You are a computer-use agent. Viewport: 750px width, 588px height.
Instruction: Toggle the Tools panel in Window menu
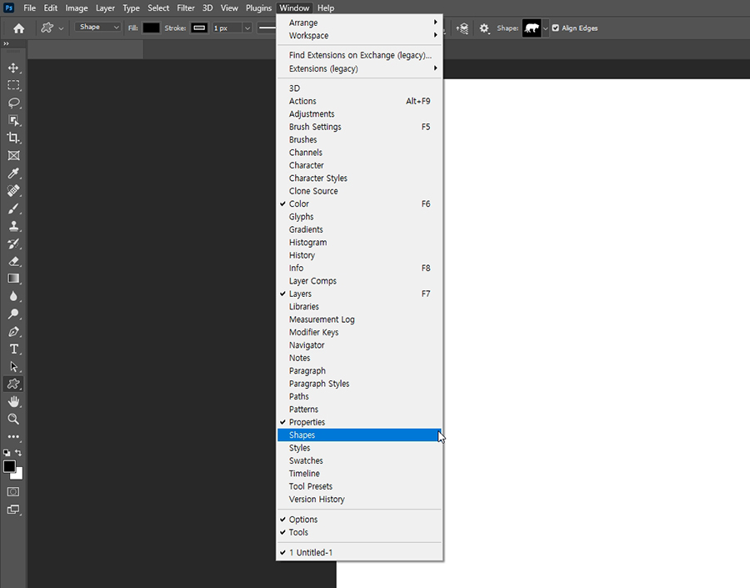click(x=359, y=532)
